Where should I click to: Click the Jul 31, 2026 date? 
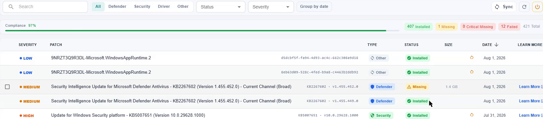494,115
